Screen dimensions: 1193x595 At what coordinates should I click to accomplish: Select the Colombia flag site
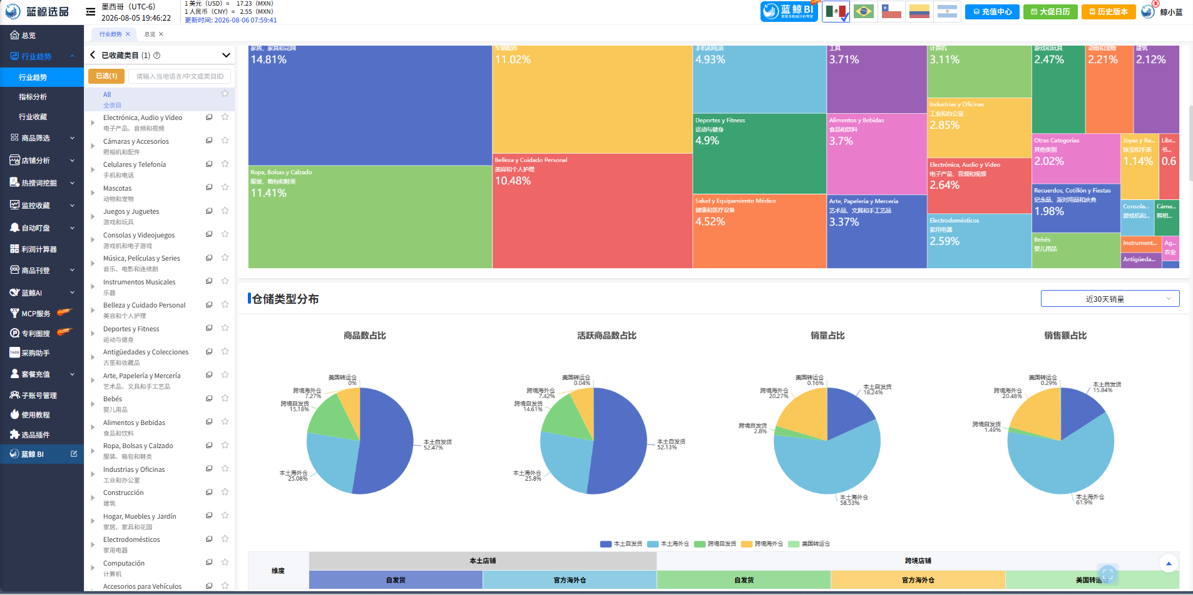pyautogui.click(x=919, y=12)
